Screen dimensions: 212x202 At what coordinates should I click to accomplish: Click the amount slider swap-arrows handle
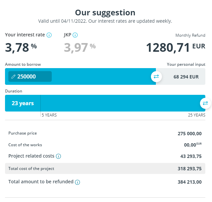[156, 76]
